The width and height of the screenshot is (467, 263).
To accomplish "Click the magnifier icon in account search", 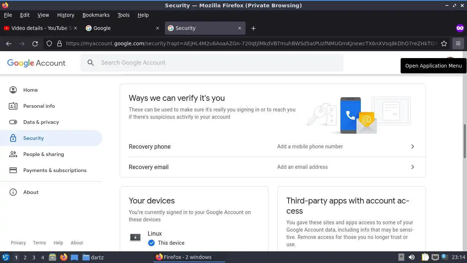I will [x=91, y=62].
